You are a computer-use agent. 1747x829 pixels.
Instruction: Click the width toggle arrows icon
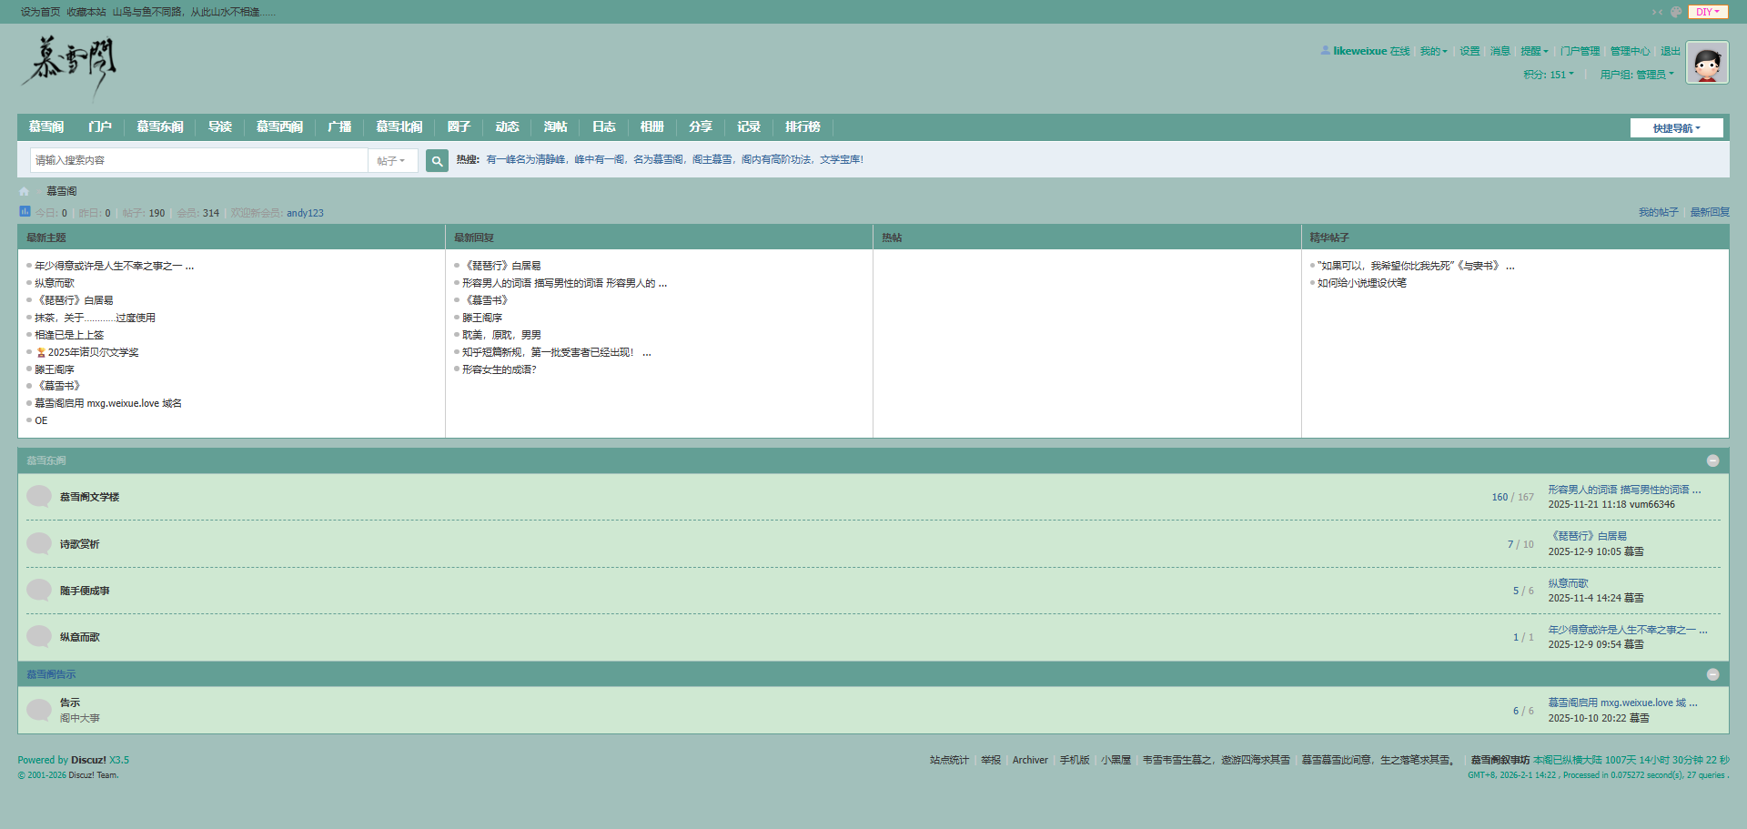(x=1657, y=12)
